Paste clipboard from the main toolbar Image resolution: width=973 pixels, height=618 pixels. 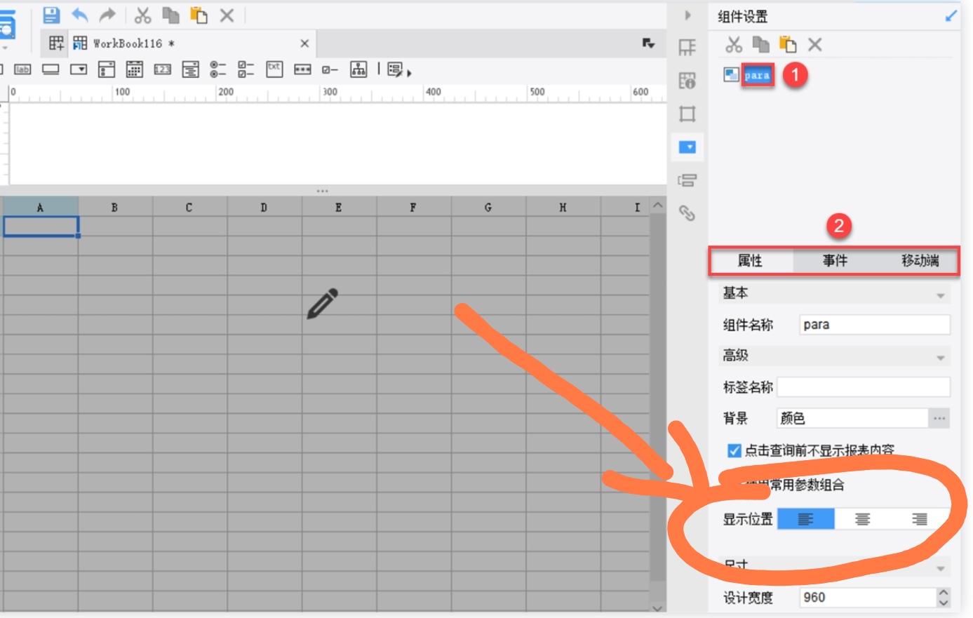tap(199, 15)
